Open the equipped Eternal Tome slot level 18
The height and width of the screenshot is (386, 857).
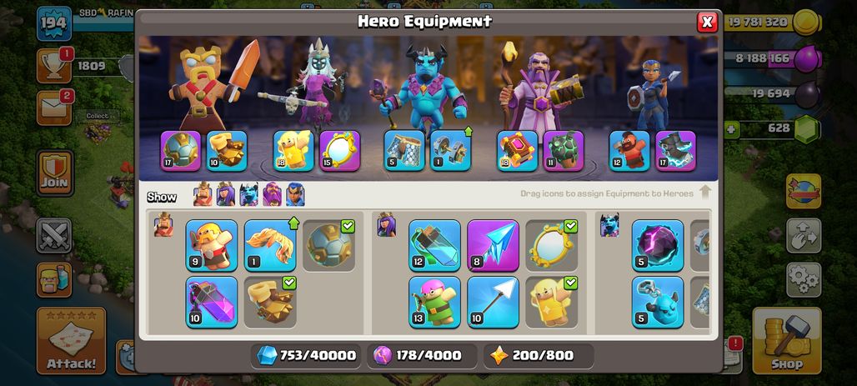(x=517, y=151)
